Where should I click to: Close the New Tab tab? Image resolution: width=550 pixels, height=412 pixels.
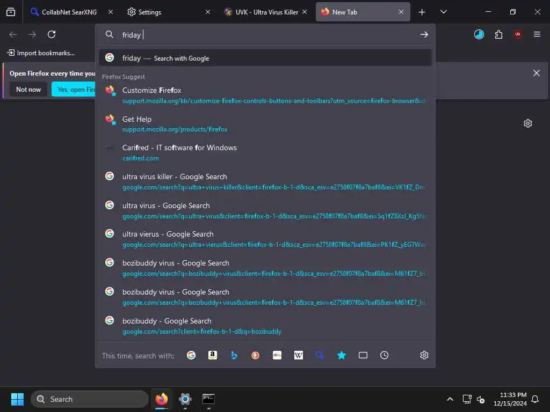[401, 12]
